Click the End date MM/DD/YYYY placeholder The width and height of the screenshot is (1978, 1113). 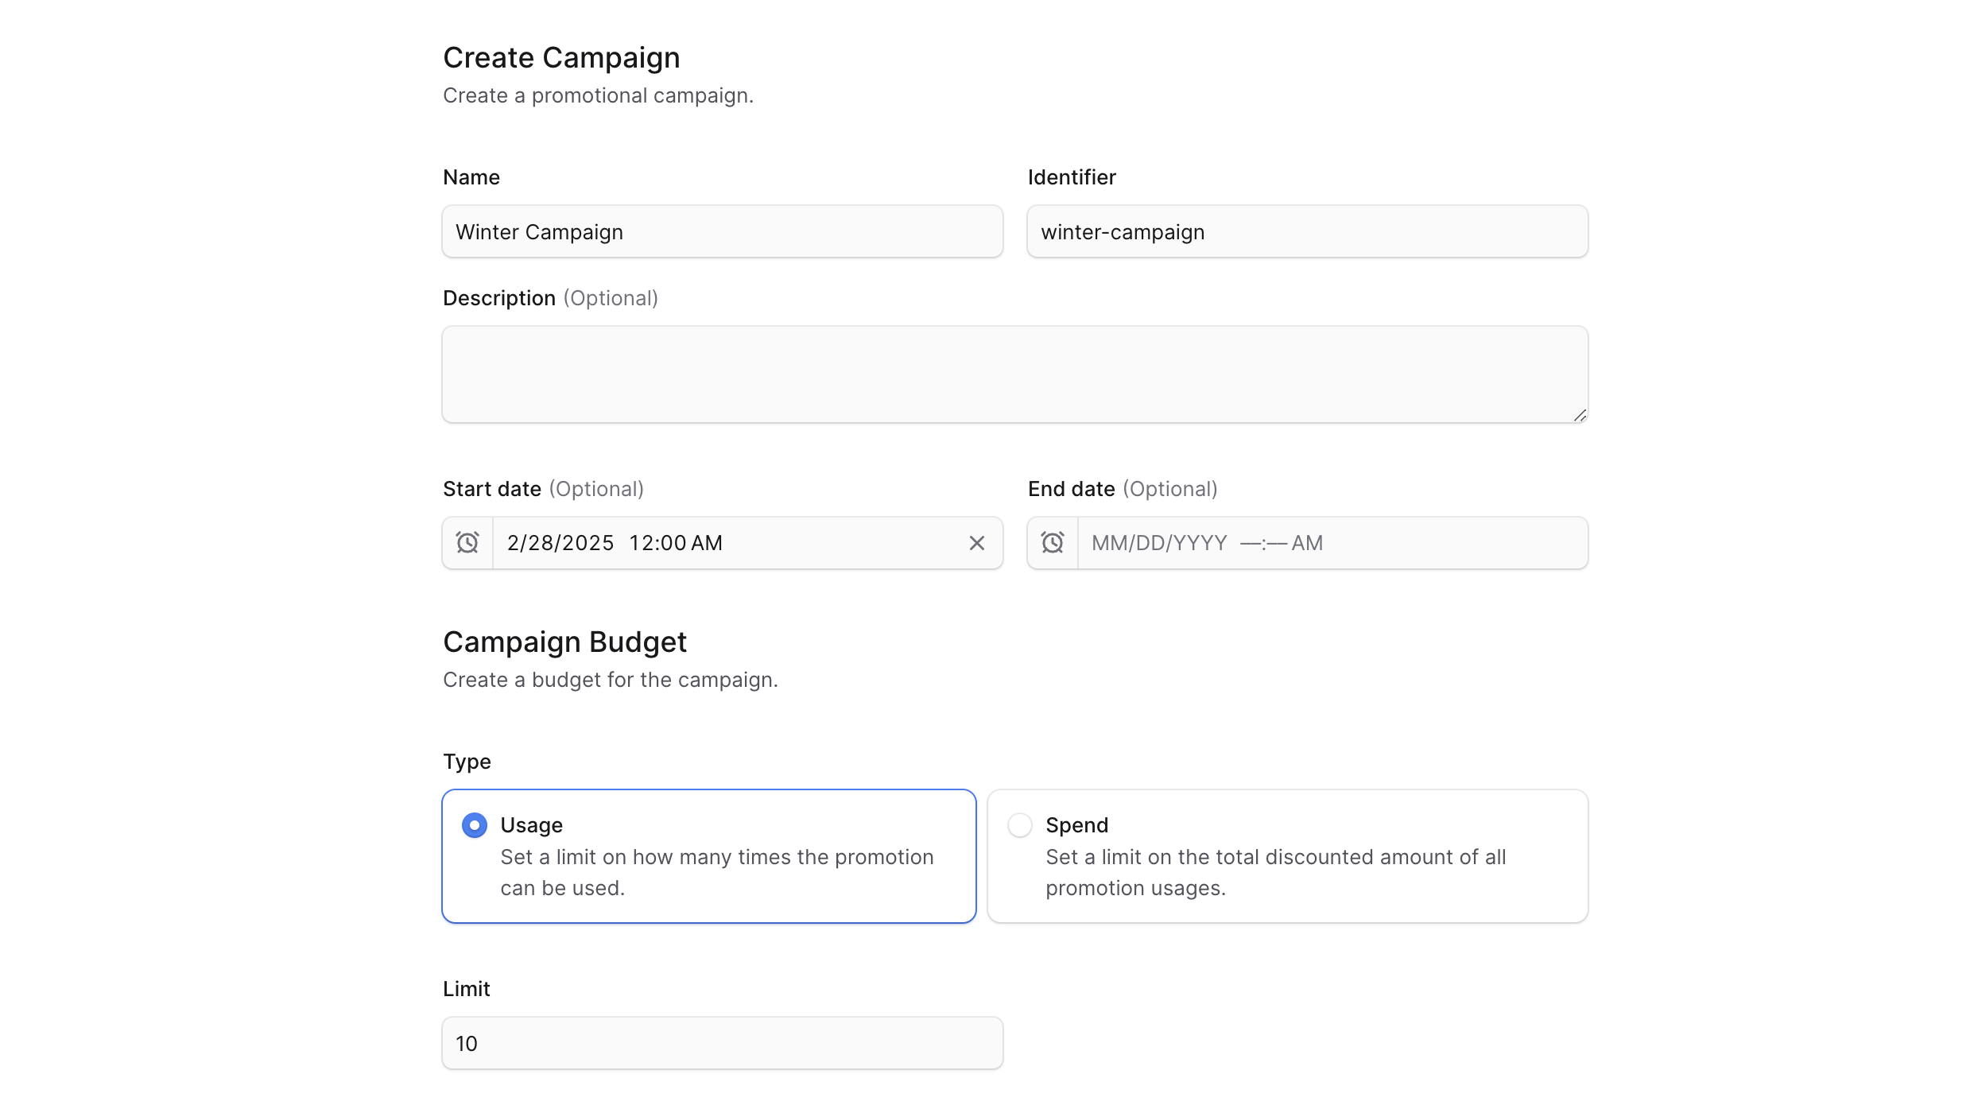pos(1159,543)
